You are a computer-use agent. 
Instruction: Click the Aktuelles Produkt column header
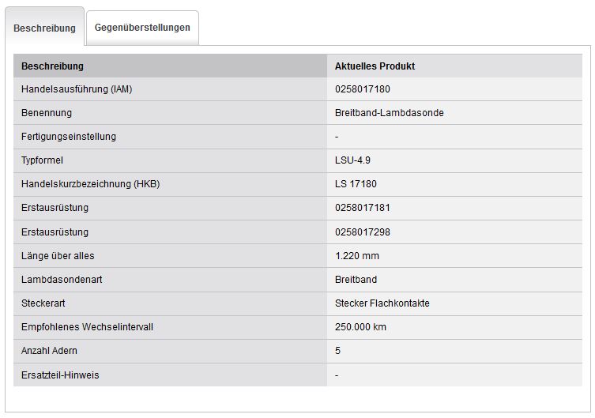[x=375, y=66]
